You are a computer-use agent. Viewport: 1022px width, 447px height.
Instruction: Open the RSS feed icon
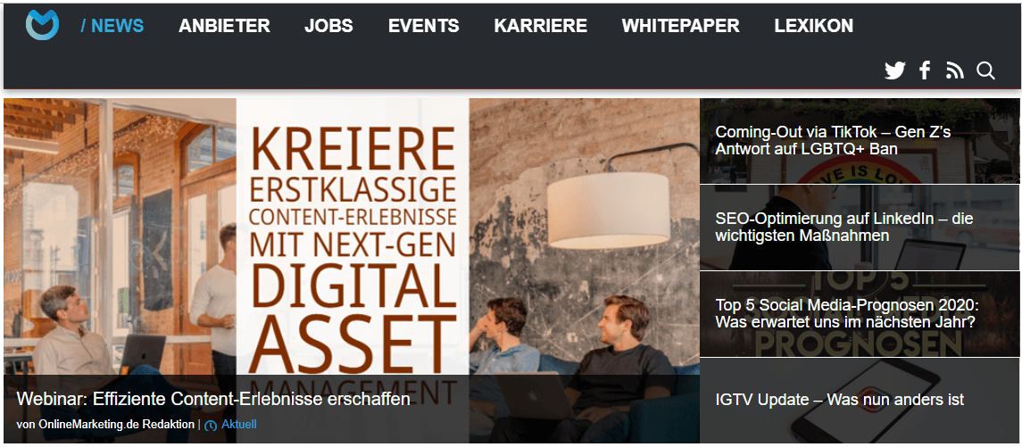point(955,70)
